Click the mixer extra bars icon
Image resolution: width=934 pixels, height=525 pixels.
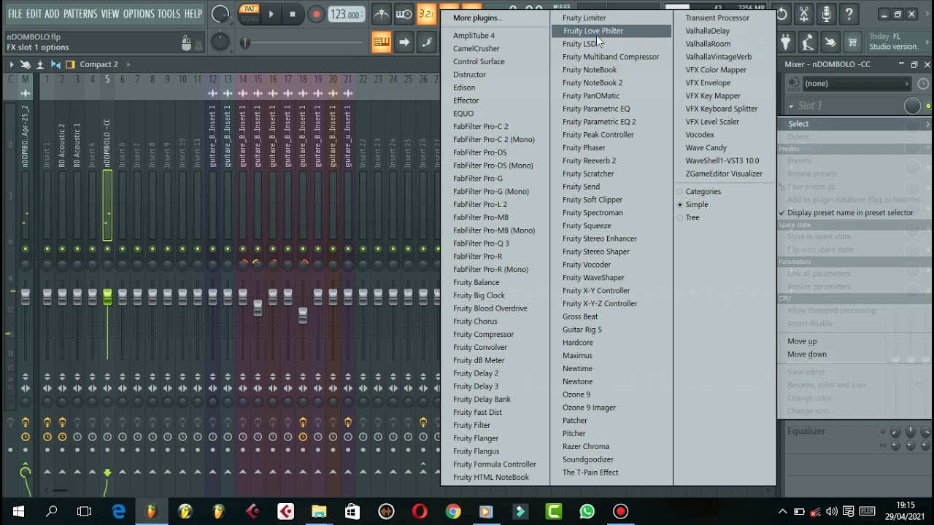[41, 64]
